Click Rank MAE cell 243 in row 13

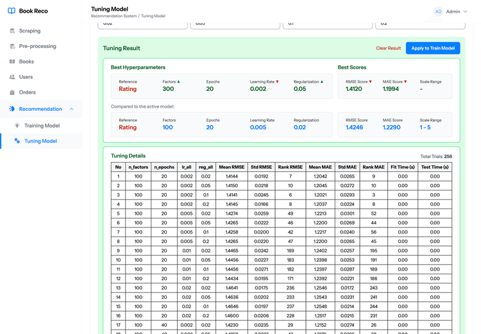tap(374, 288)
